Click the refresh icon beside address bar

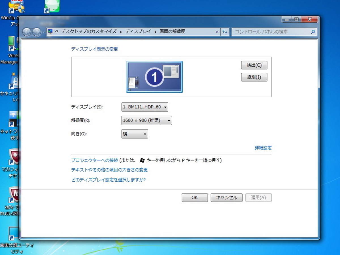(225, 32)
